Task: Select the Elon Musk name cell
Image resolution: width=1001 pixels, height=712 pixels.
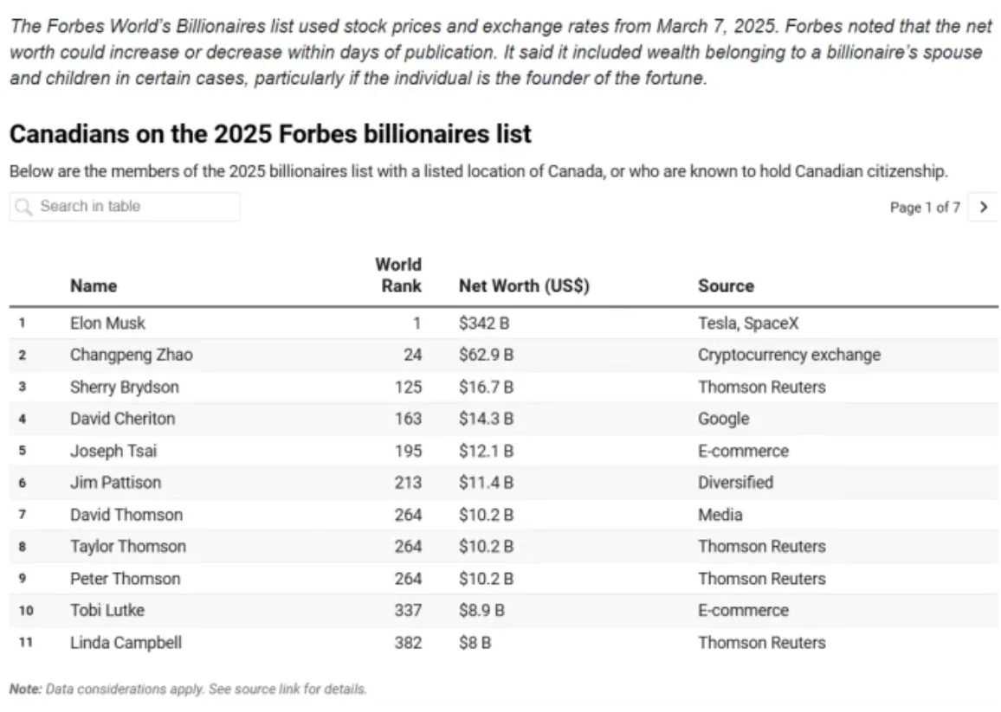Action: tap(107, 324)
